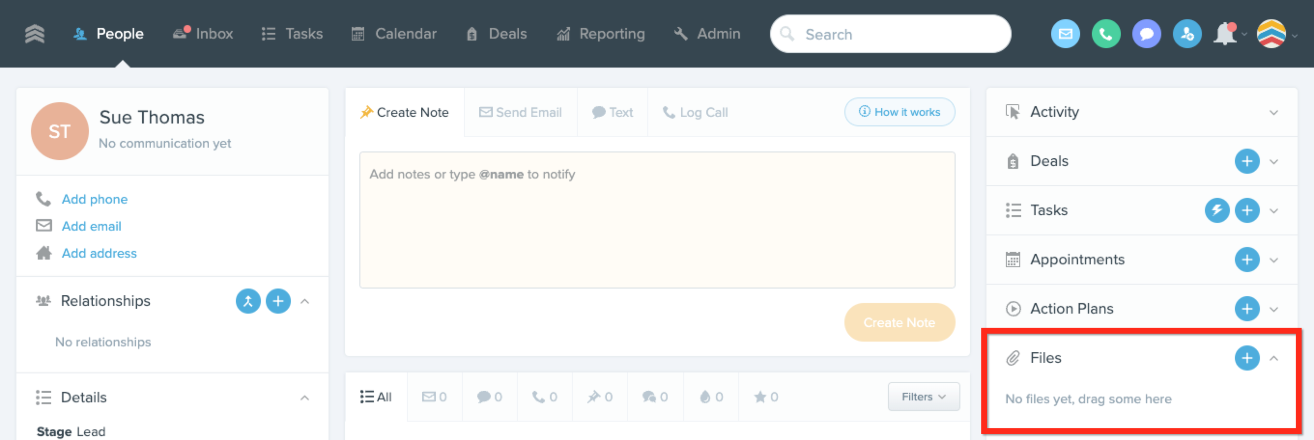This screenshot has height=440, width=1314.
Task: Open the Calendar navigation item
Action: [x=394, y=34]
